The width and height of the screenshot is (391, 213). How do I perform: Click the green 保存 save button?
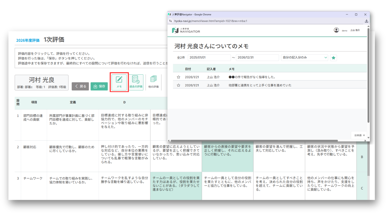[x=99, y=86]
